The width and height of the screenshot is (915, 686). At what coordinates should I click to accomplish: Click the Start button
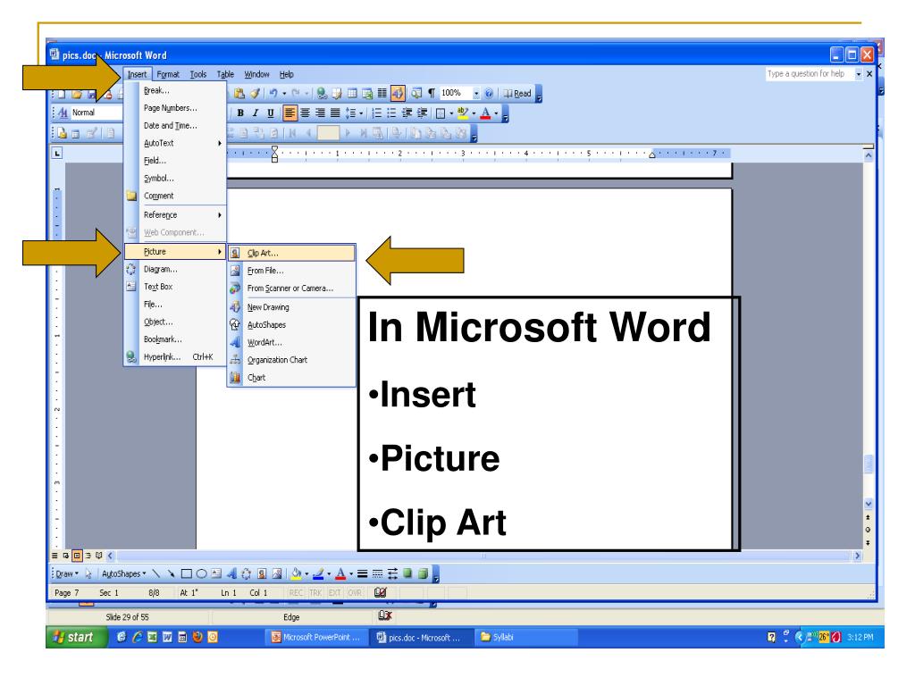tap(77, 637)
